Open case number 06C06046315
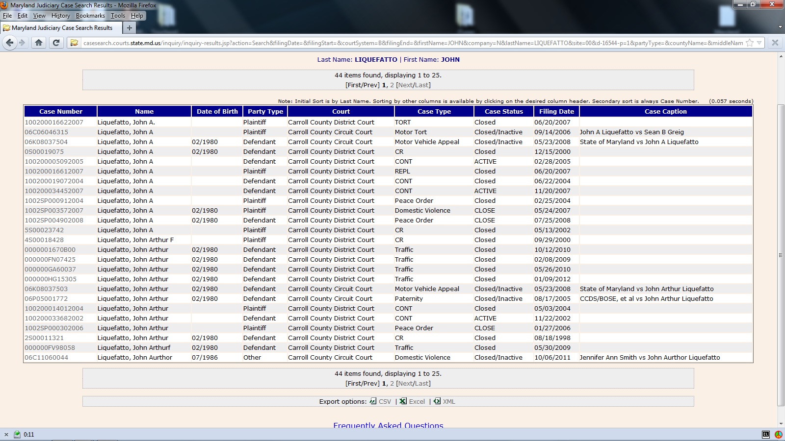The width and height of the screenshot is (785, 441). pos(47,132)
